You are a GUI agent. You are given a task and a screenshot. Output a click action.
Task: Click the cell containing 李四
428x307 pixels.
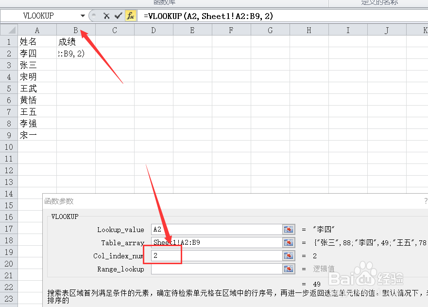[28, 53]
